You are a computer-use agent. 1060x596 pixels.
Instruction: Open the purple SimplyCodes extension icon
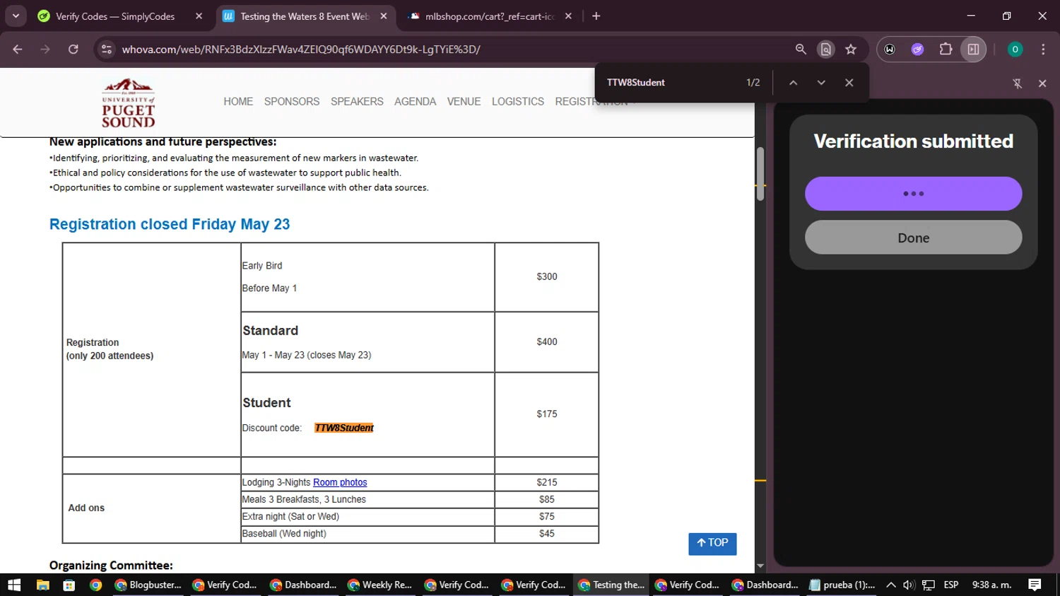917,49
